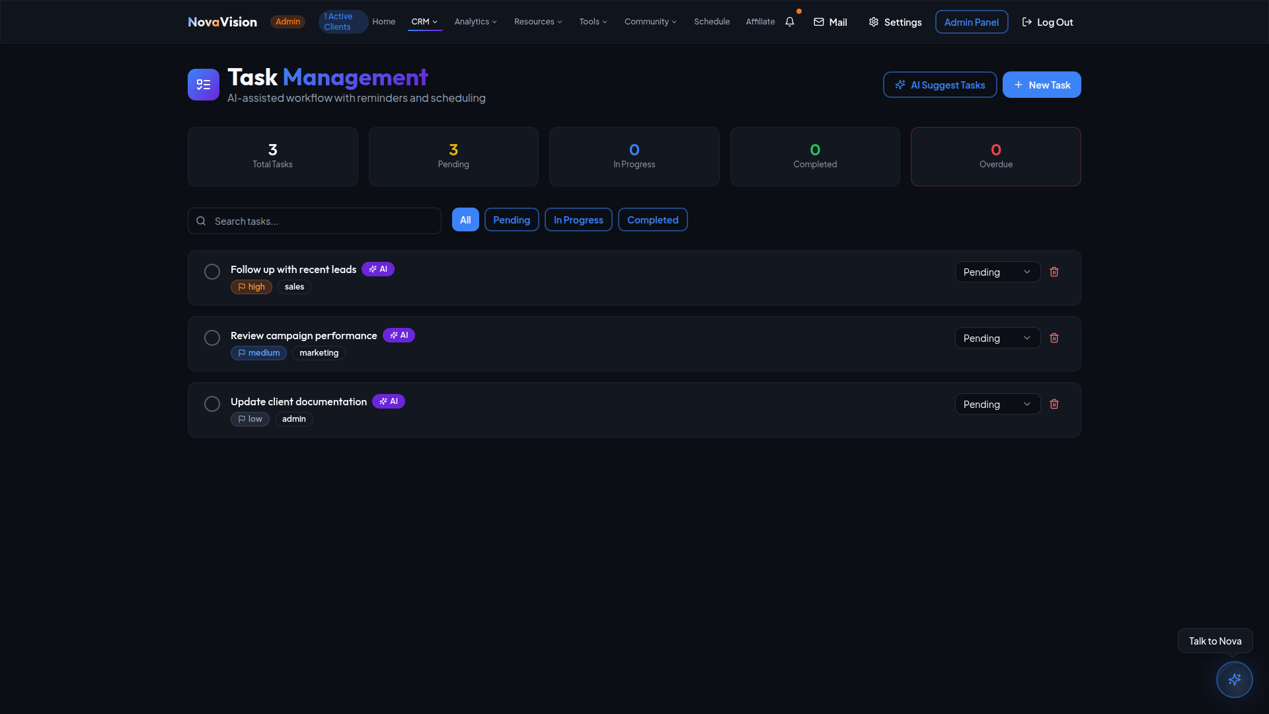Open status dropdown for Update client documentation

pos(997,404)
